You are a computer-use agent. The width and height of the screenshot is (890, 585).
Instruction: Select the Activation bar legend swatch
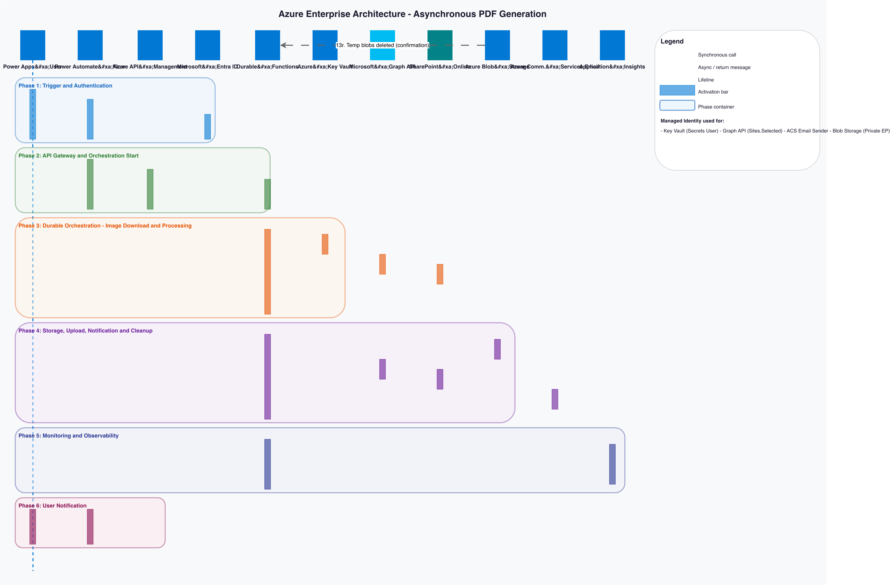pyautogui.click(x=677, y=90)
